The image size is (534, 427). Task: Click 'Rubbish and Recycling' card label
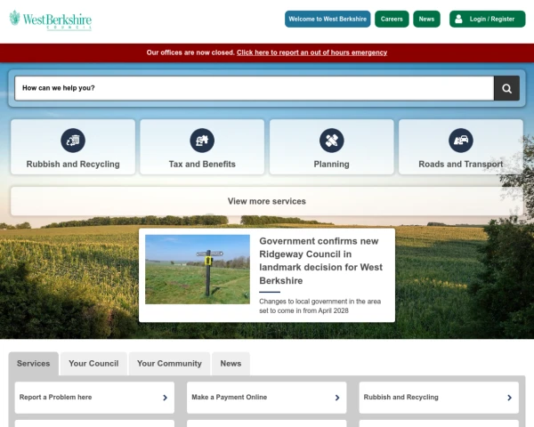73,164
